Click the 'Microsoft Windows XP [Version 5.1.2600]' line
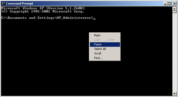Screen dimensions: 178x97 (43, 8)
